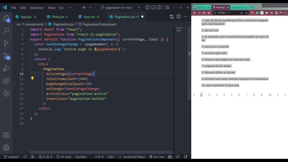Go forward in VS Code navigation
Viewport: 288px width, 162px height.
[90, 8]
